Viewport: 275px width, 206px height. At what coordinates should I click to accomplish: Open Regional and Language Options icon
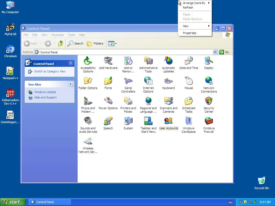click(148, 105)
